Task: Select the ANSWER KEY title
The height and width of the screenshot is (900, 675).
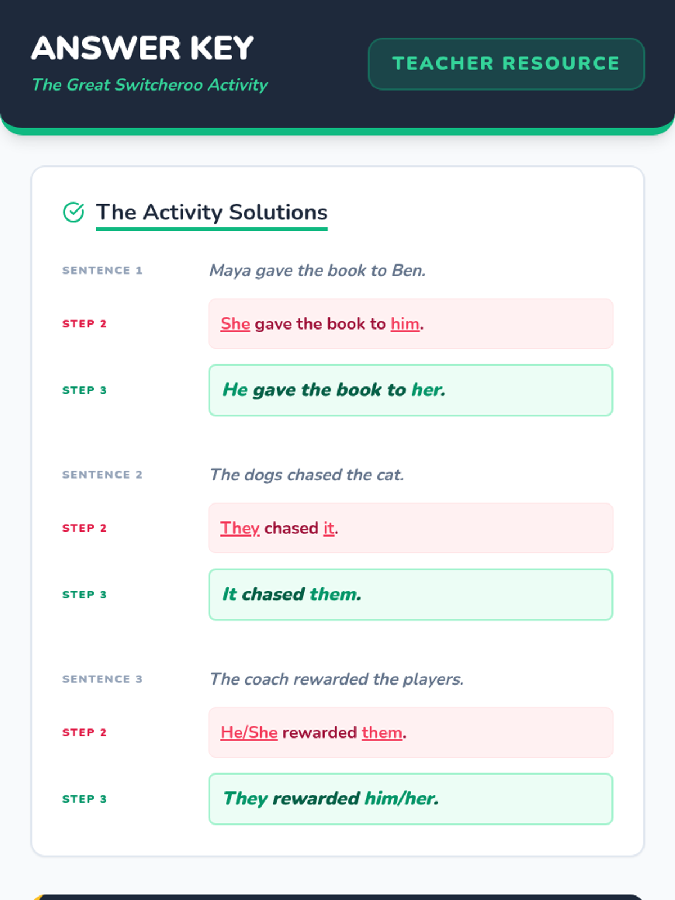Action: pyautogui.click(x=143, y=48)
